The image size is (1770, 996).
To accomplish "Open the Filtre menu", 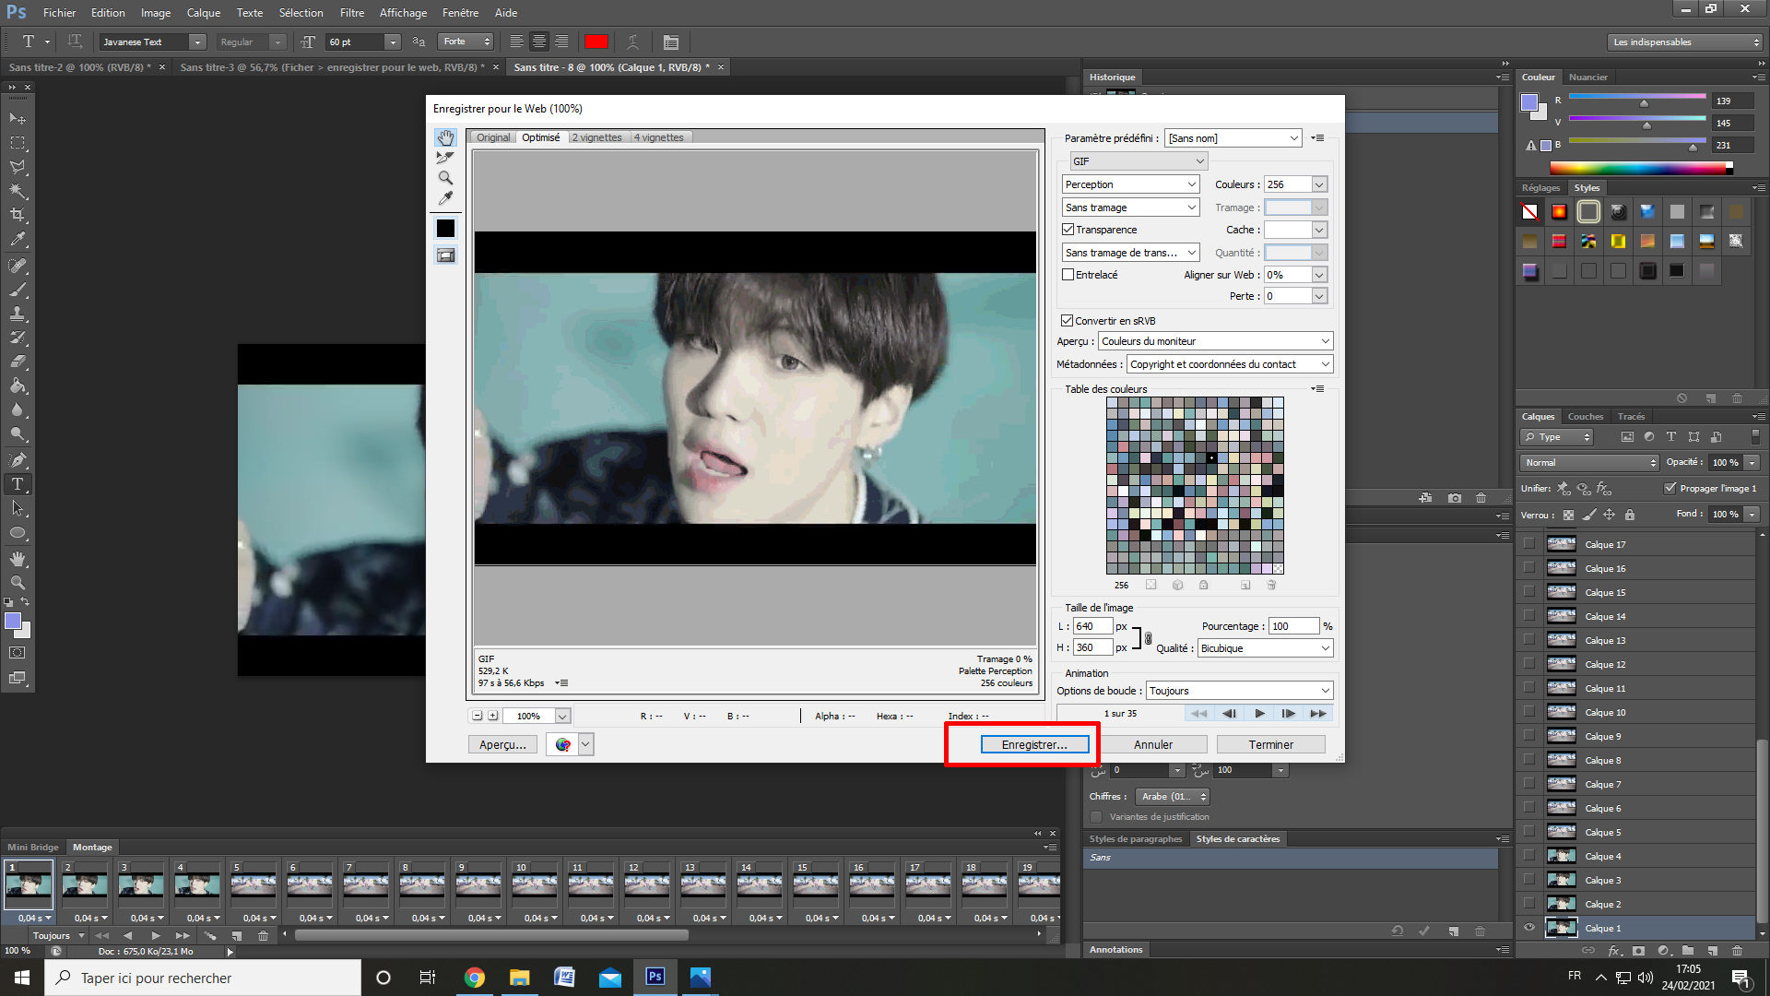I will tap(351, 13).
